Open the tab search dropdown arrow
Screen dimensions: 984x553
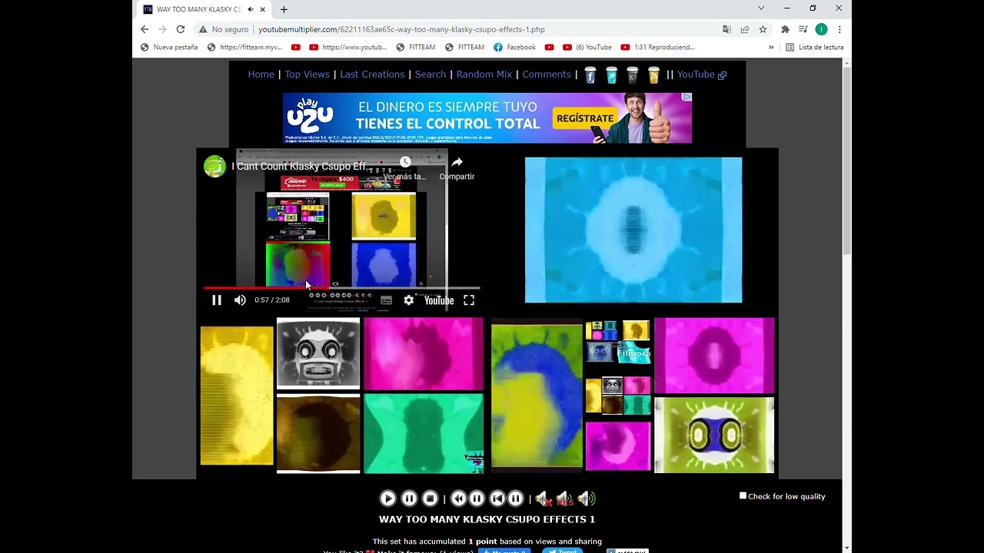(x=761, y=8)
